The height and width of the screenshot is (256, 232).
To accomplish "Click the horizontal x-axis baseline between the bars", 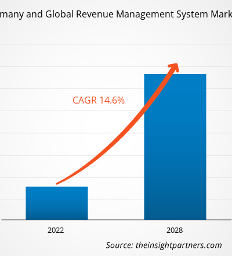I will (116, 220).
